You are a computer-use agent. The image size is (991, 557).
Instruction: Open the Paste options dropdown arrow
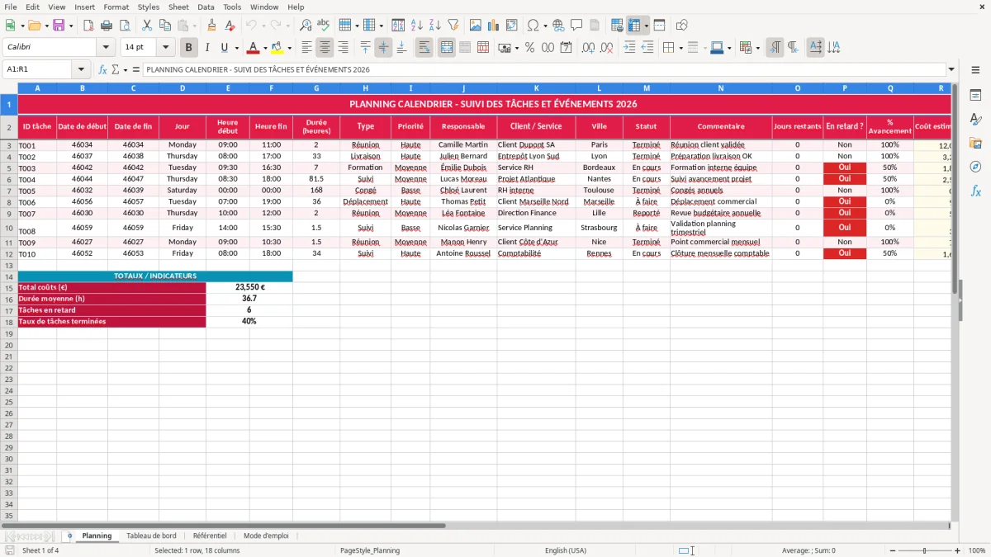[x=194, y=26]
